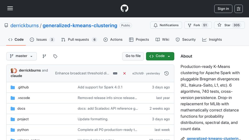Viewport: 249px width, 140px height.
Task: Open the .github folder
Action: click(23, 87)
